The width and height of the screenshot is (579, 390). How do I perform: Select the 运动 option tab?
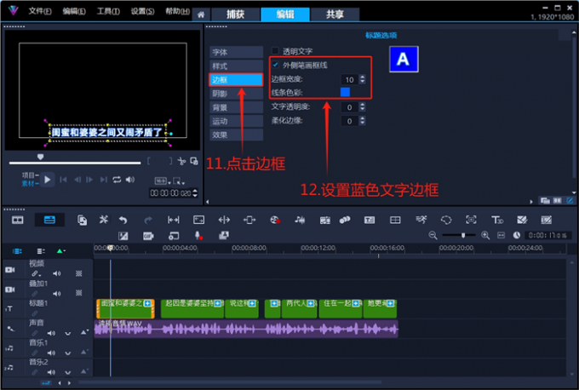click(x=237, y=121)
